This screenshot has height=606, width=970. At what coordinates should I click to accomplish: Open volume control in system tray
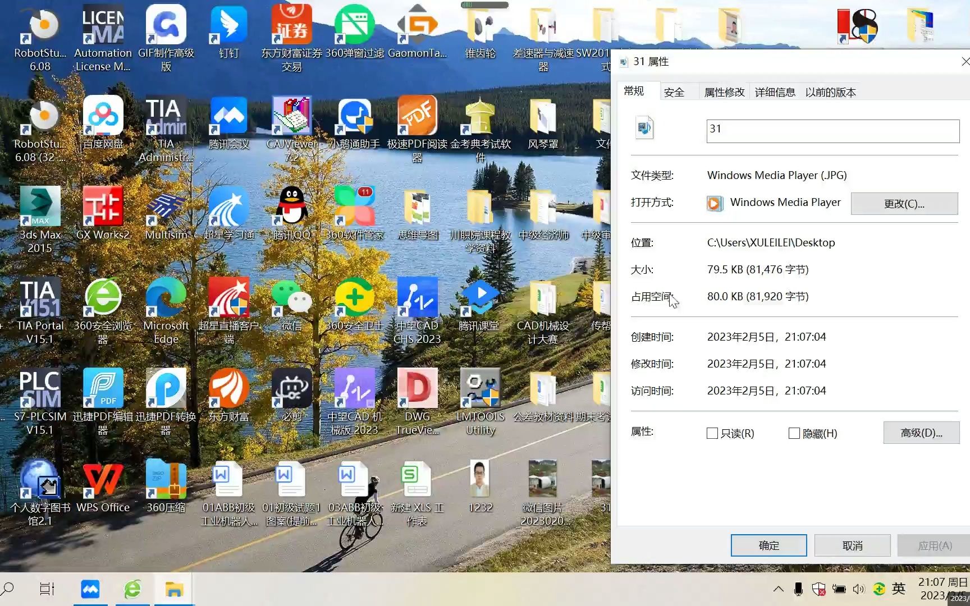(x=858, y=589)
